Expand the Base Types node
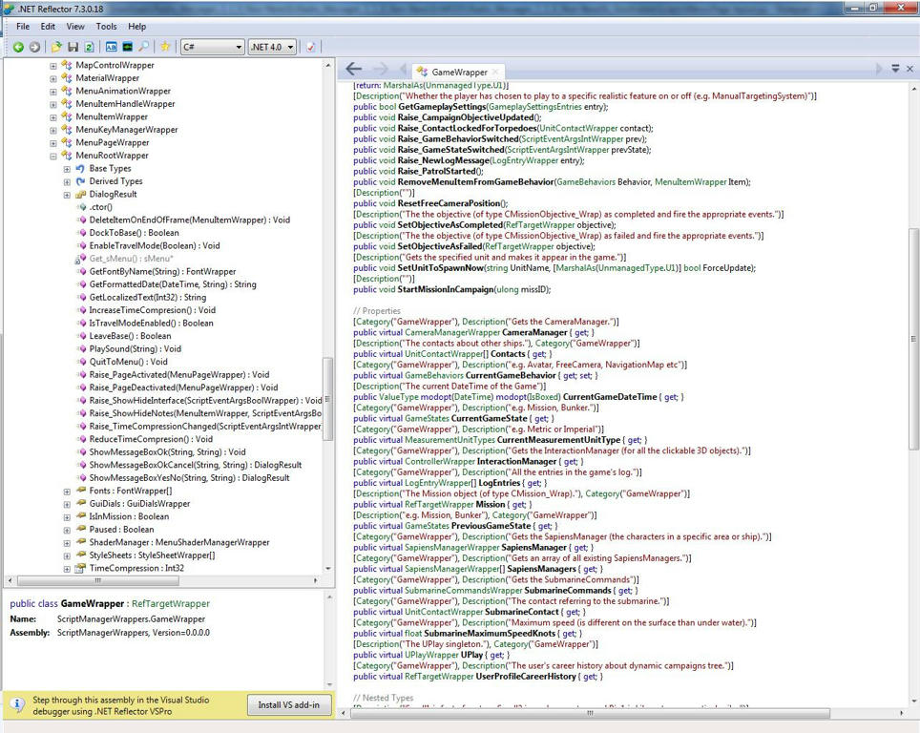The height and width of the screenshot is (733, 920). click(67, 169)
